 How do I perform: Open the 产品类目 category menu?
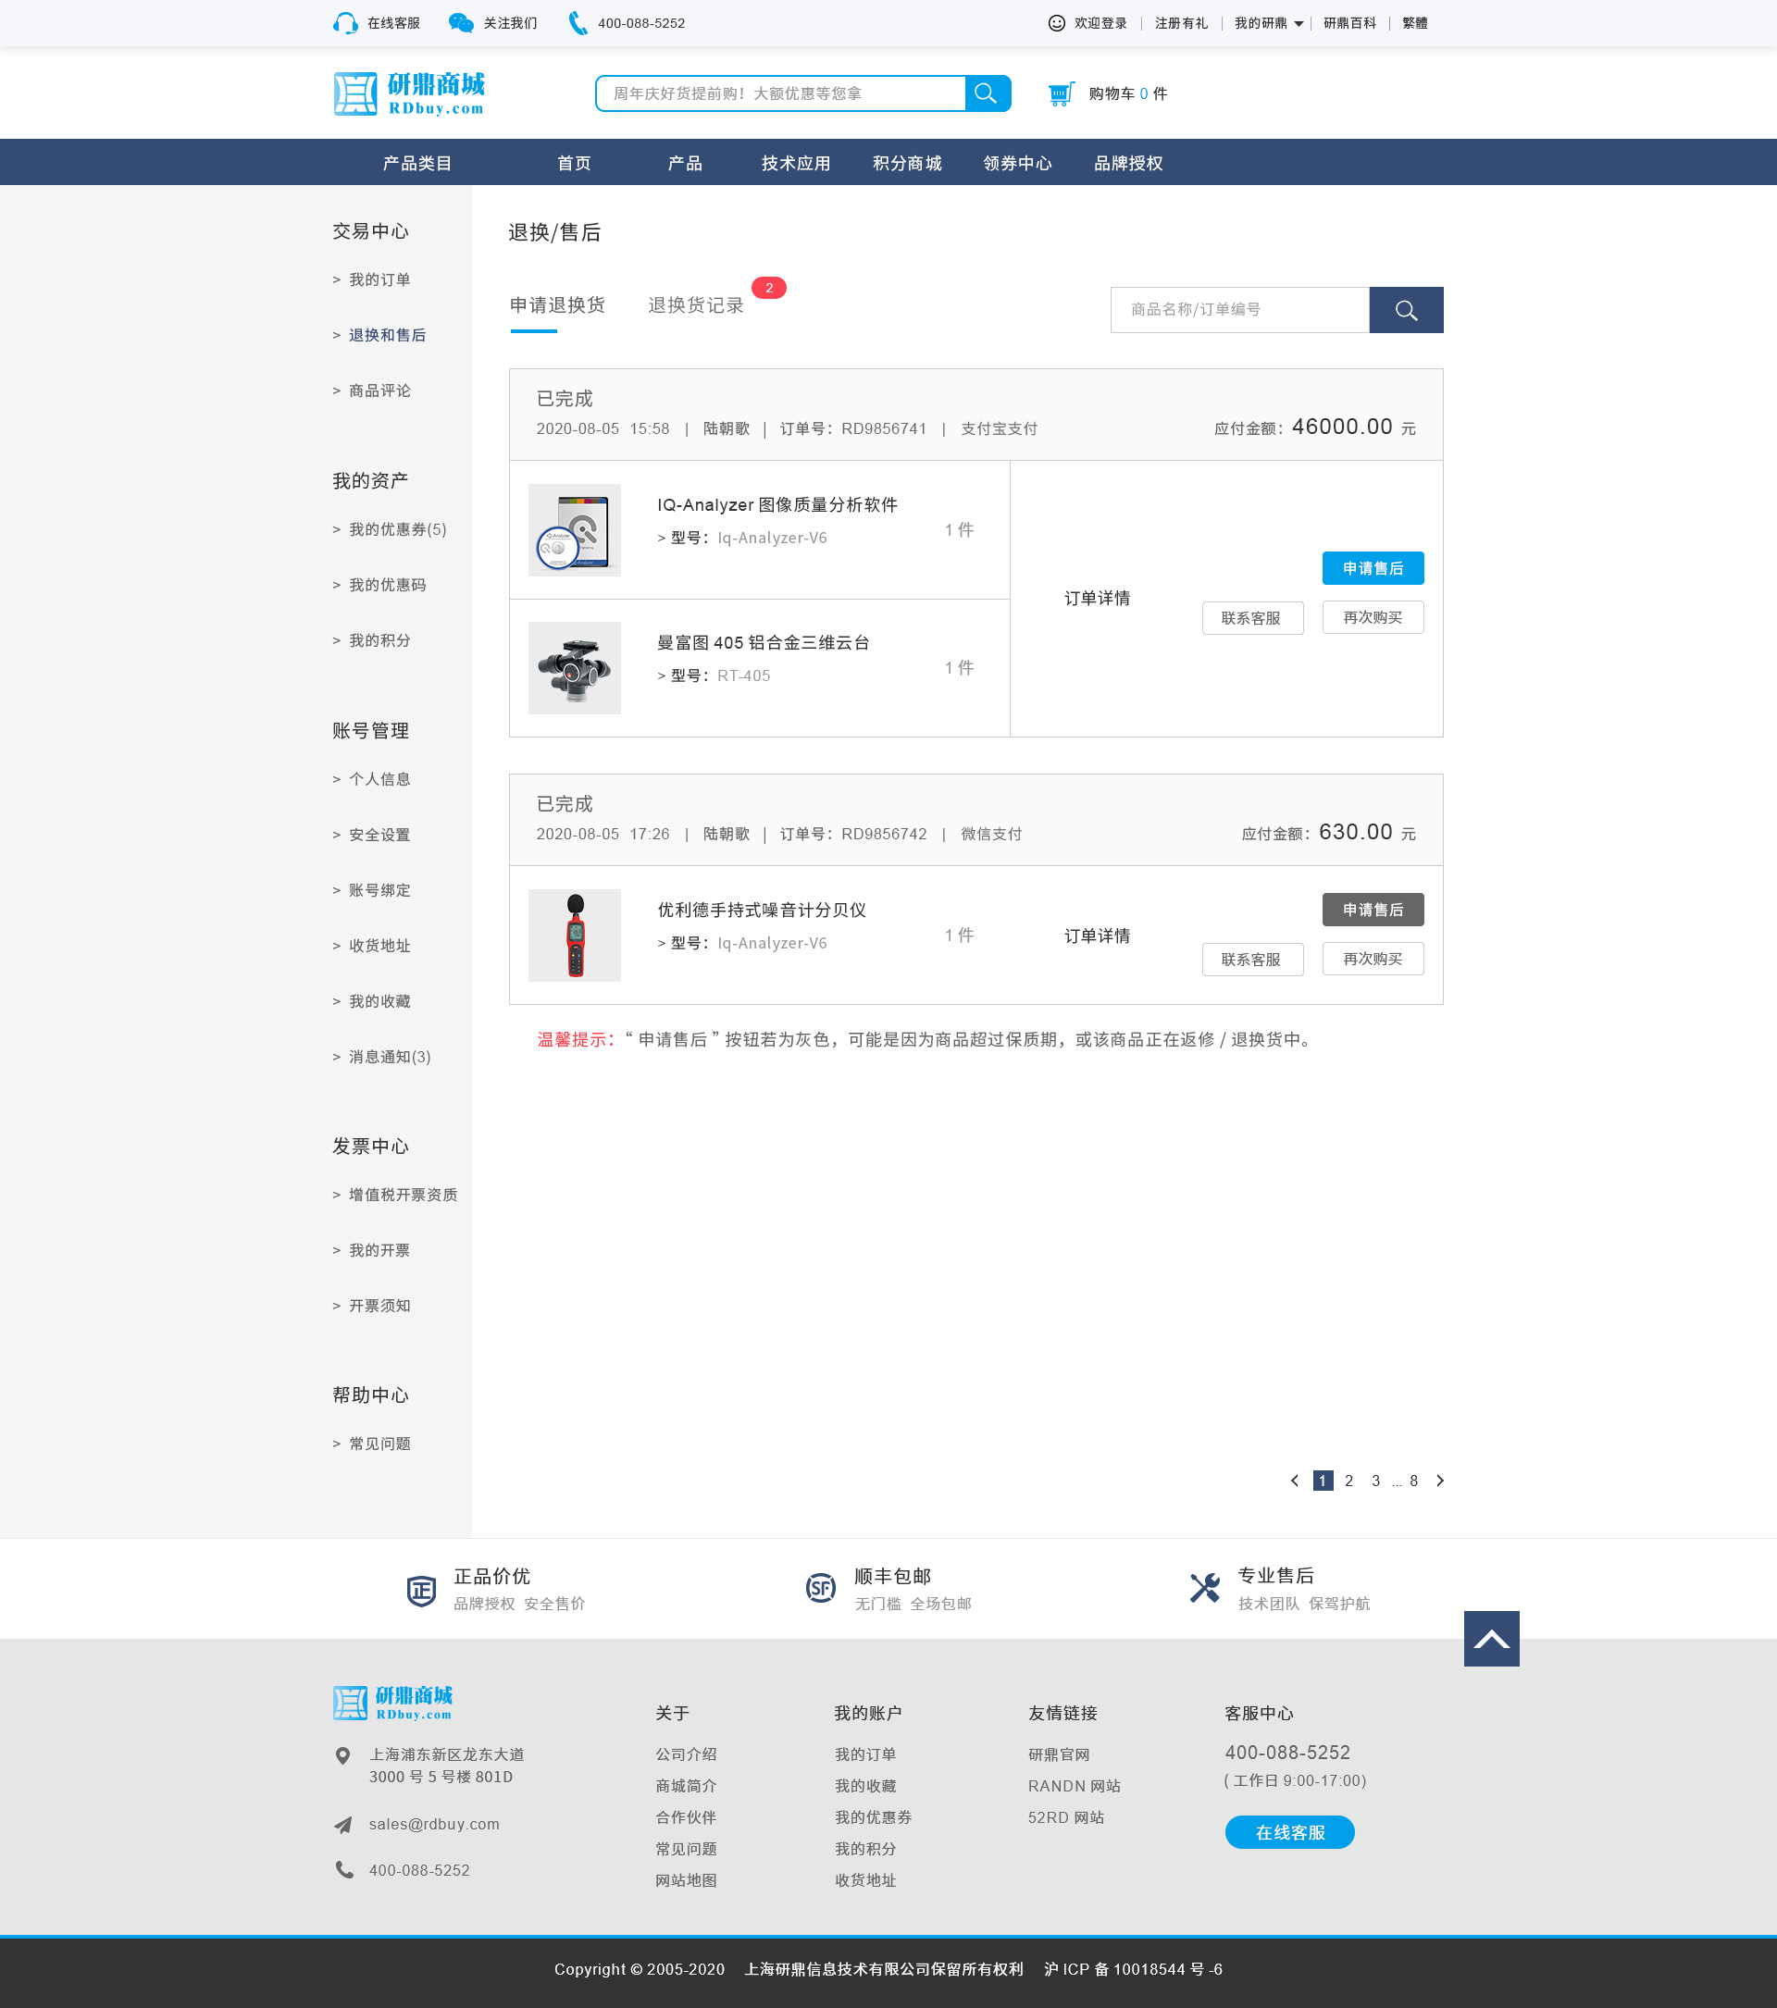coord(416,163)
